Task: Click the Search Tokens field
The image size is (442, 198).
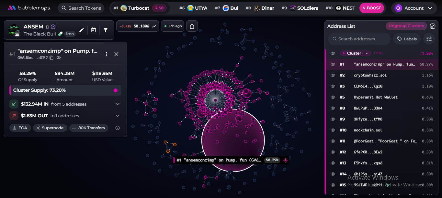Action: click(x=81, y=8)
